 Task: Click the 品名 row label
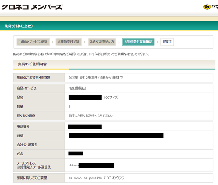(20, 97)
